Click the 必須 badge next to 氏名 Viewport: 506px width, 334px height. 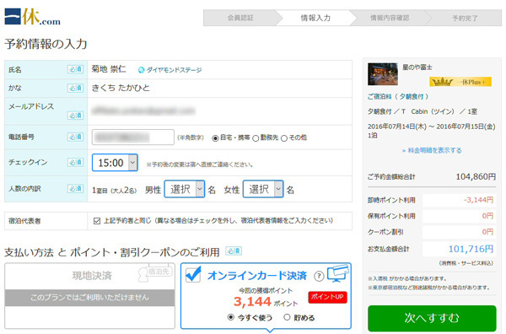pos(76,69)
